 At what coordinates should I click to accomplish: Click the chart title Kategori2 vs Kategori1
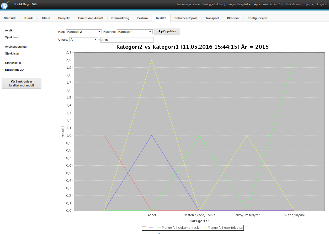(x=193, y=47)
